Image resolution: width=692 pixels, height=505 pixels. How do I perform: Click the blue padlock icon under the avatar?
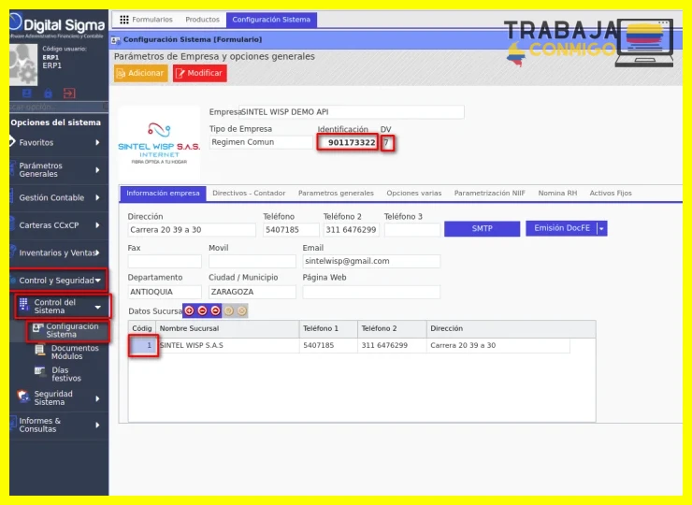tap(48, 94)
